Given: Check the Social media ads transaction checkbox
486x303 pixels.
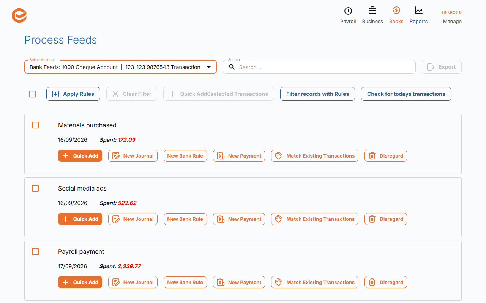Looking at the screenshot, I should click(x=35, y=188).
